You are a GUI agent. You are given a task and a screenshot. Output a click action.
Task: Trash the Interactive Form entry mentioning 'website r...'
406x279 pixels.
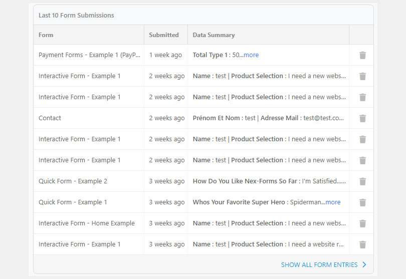(362, 244)
